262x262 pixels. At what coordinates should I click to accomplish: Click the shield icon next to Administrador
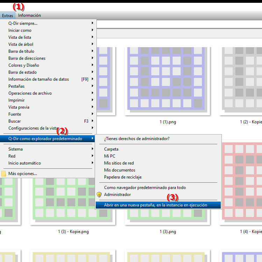click(x=99, y=195)
